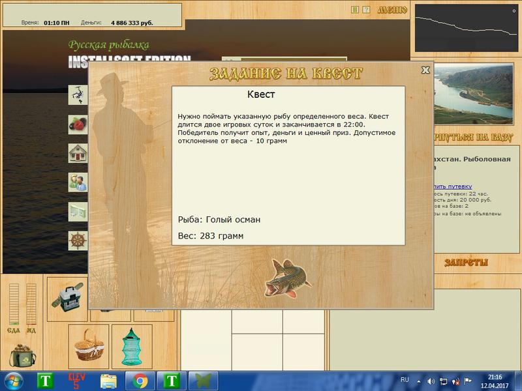This screenshot has width=522, height=391.
Task: Open the green fish keepnet
Action: pos(132,347)
